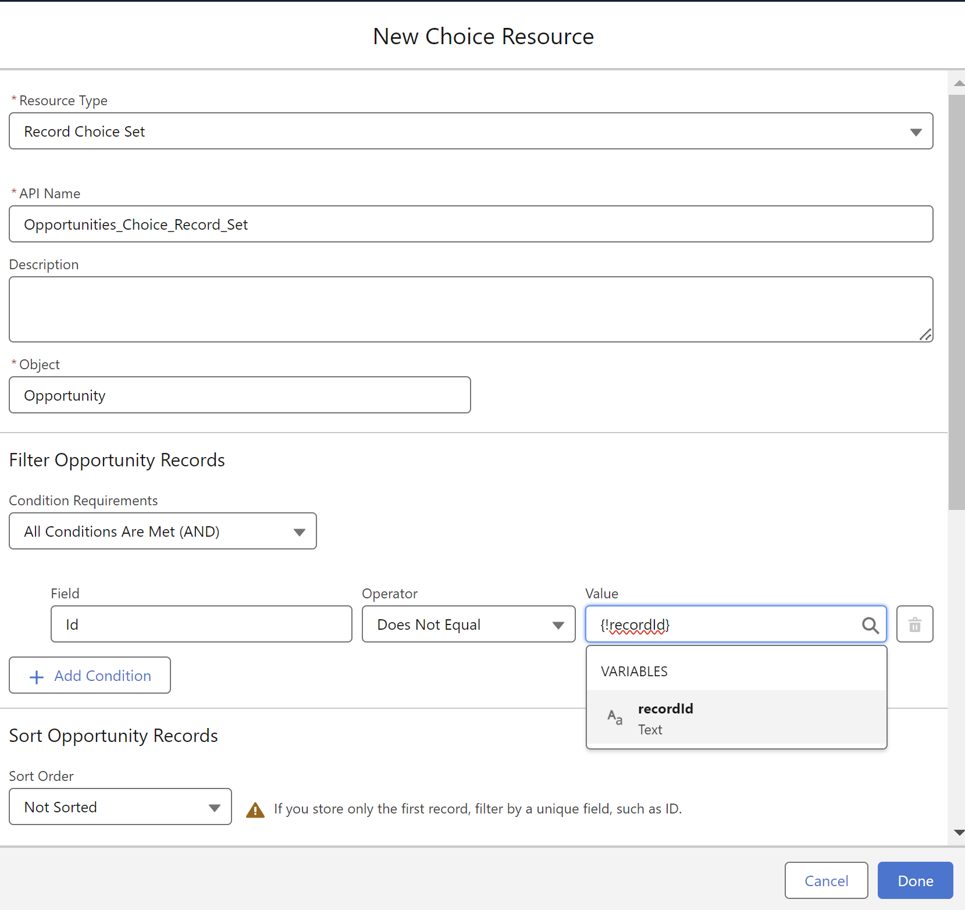Click the VARIABLES section header
This screenshot has height=910, width=965.
pyautogui.click(x=634, y=672)
